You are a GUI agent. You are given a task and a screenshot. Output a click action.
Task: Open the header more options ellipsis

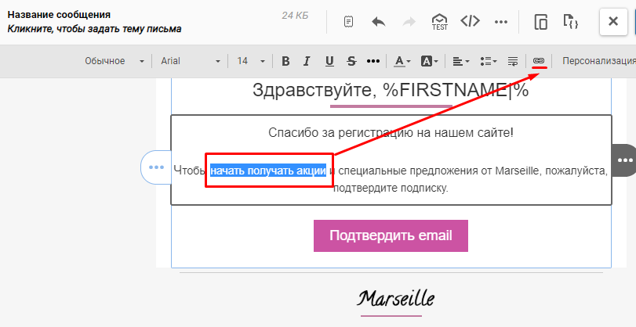501,22
